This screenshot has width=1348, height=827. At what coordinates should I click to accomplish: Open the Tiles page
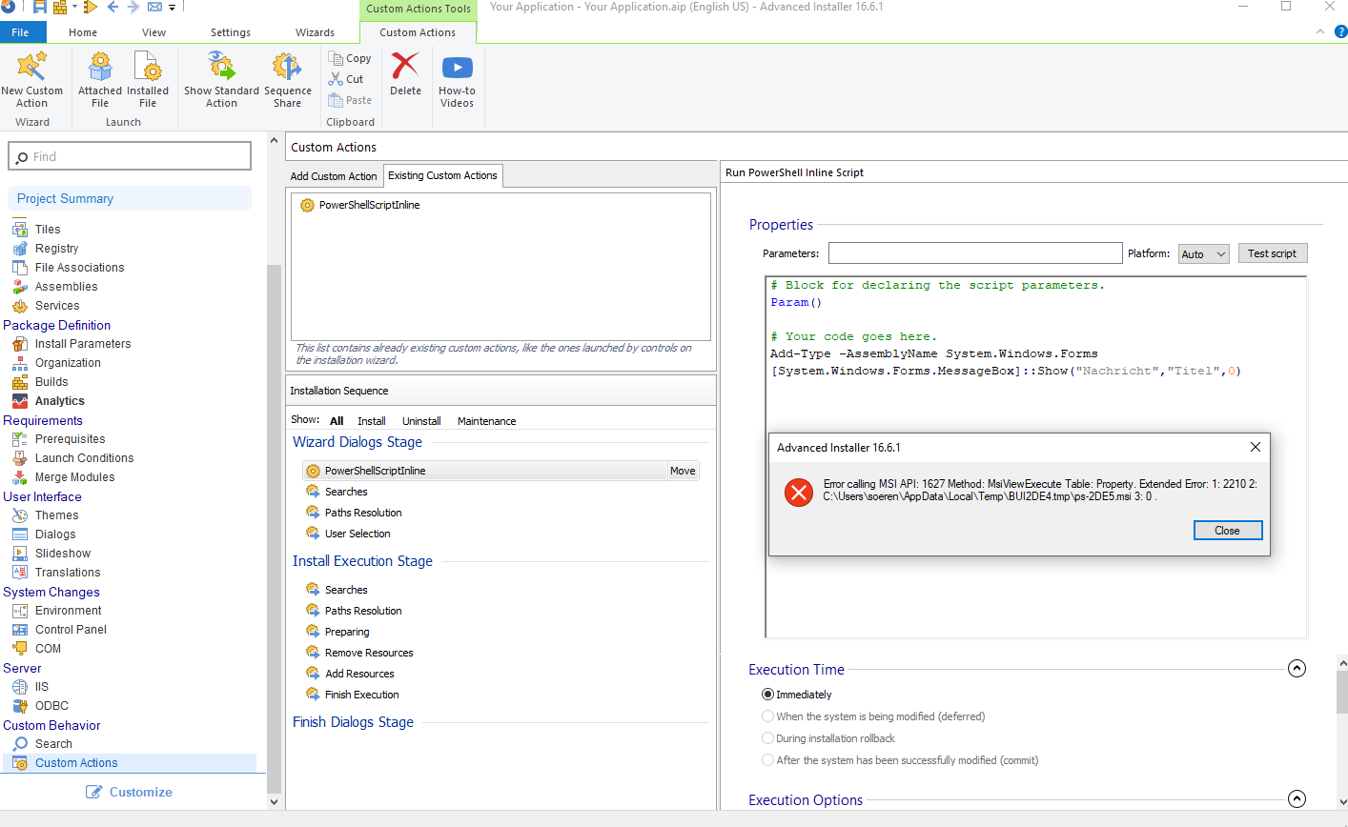48,230
